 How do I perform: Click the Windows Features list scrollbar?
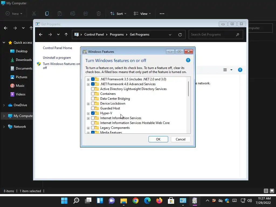pyautogui.click(x=188, y=89)
